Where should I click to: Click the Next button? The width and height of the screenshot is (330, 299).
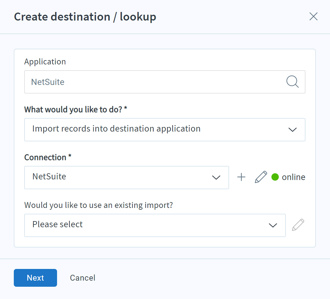(35, 278)
